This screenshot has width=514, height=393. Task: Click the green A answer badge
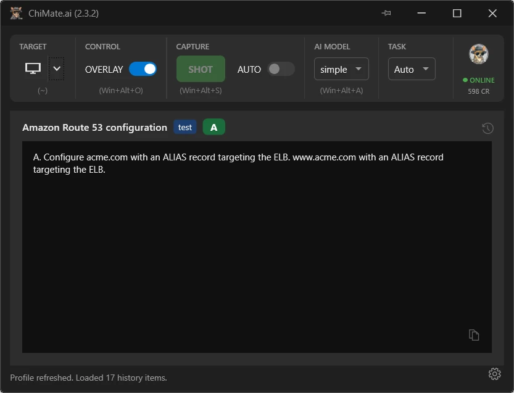click(x=213, y=127)
